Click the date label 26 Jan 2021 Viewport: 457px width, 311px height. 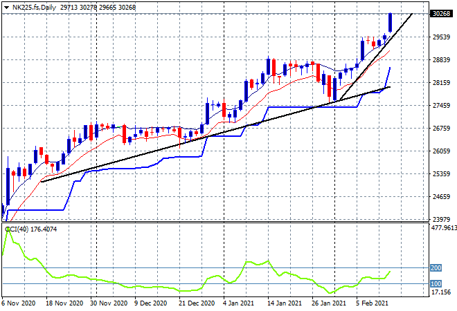point(329,303)
